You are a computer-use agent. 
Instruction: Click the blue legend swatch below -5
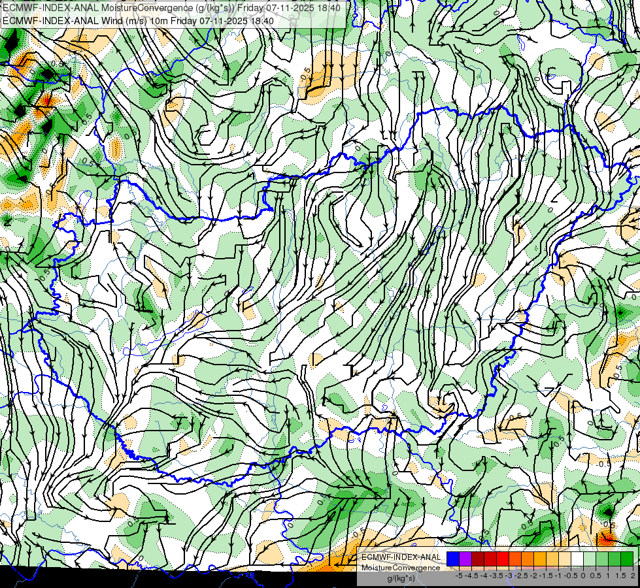coord(453,559)
